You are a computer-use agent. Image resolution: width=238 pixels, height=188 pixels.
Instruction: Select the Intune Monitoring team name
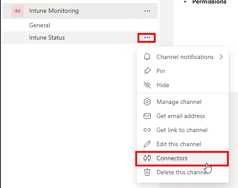coord(54,11)
